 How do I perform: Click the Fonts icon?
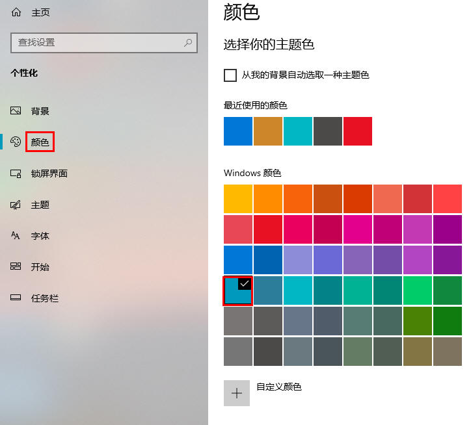pyautogui.click(x=16, y=236)
